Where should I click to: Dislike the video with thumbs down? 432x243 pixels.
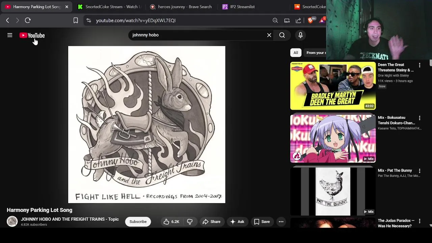(190, 222)
